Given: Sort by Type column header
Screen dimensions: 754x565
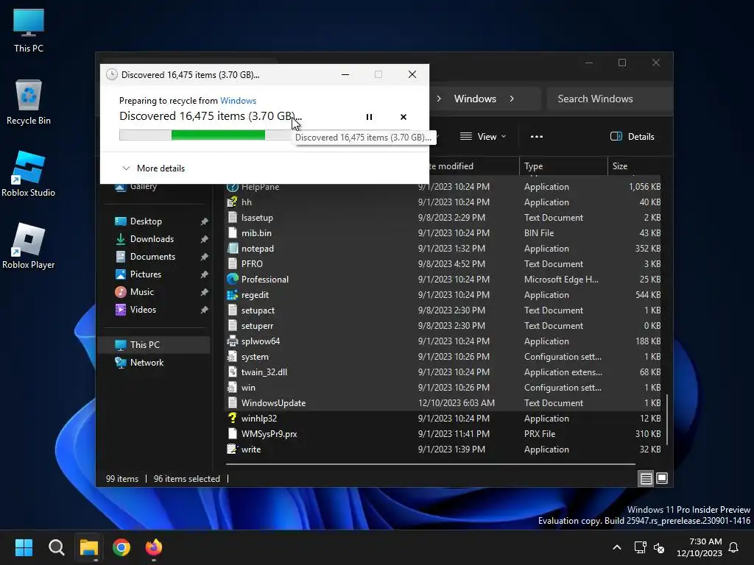Looking at the screenshot, I should click(x=563, y=166).
